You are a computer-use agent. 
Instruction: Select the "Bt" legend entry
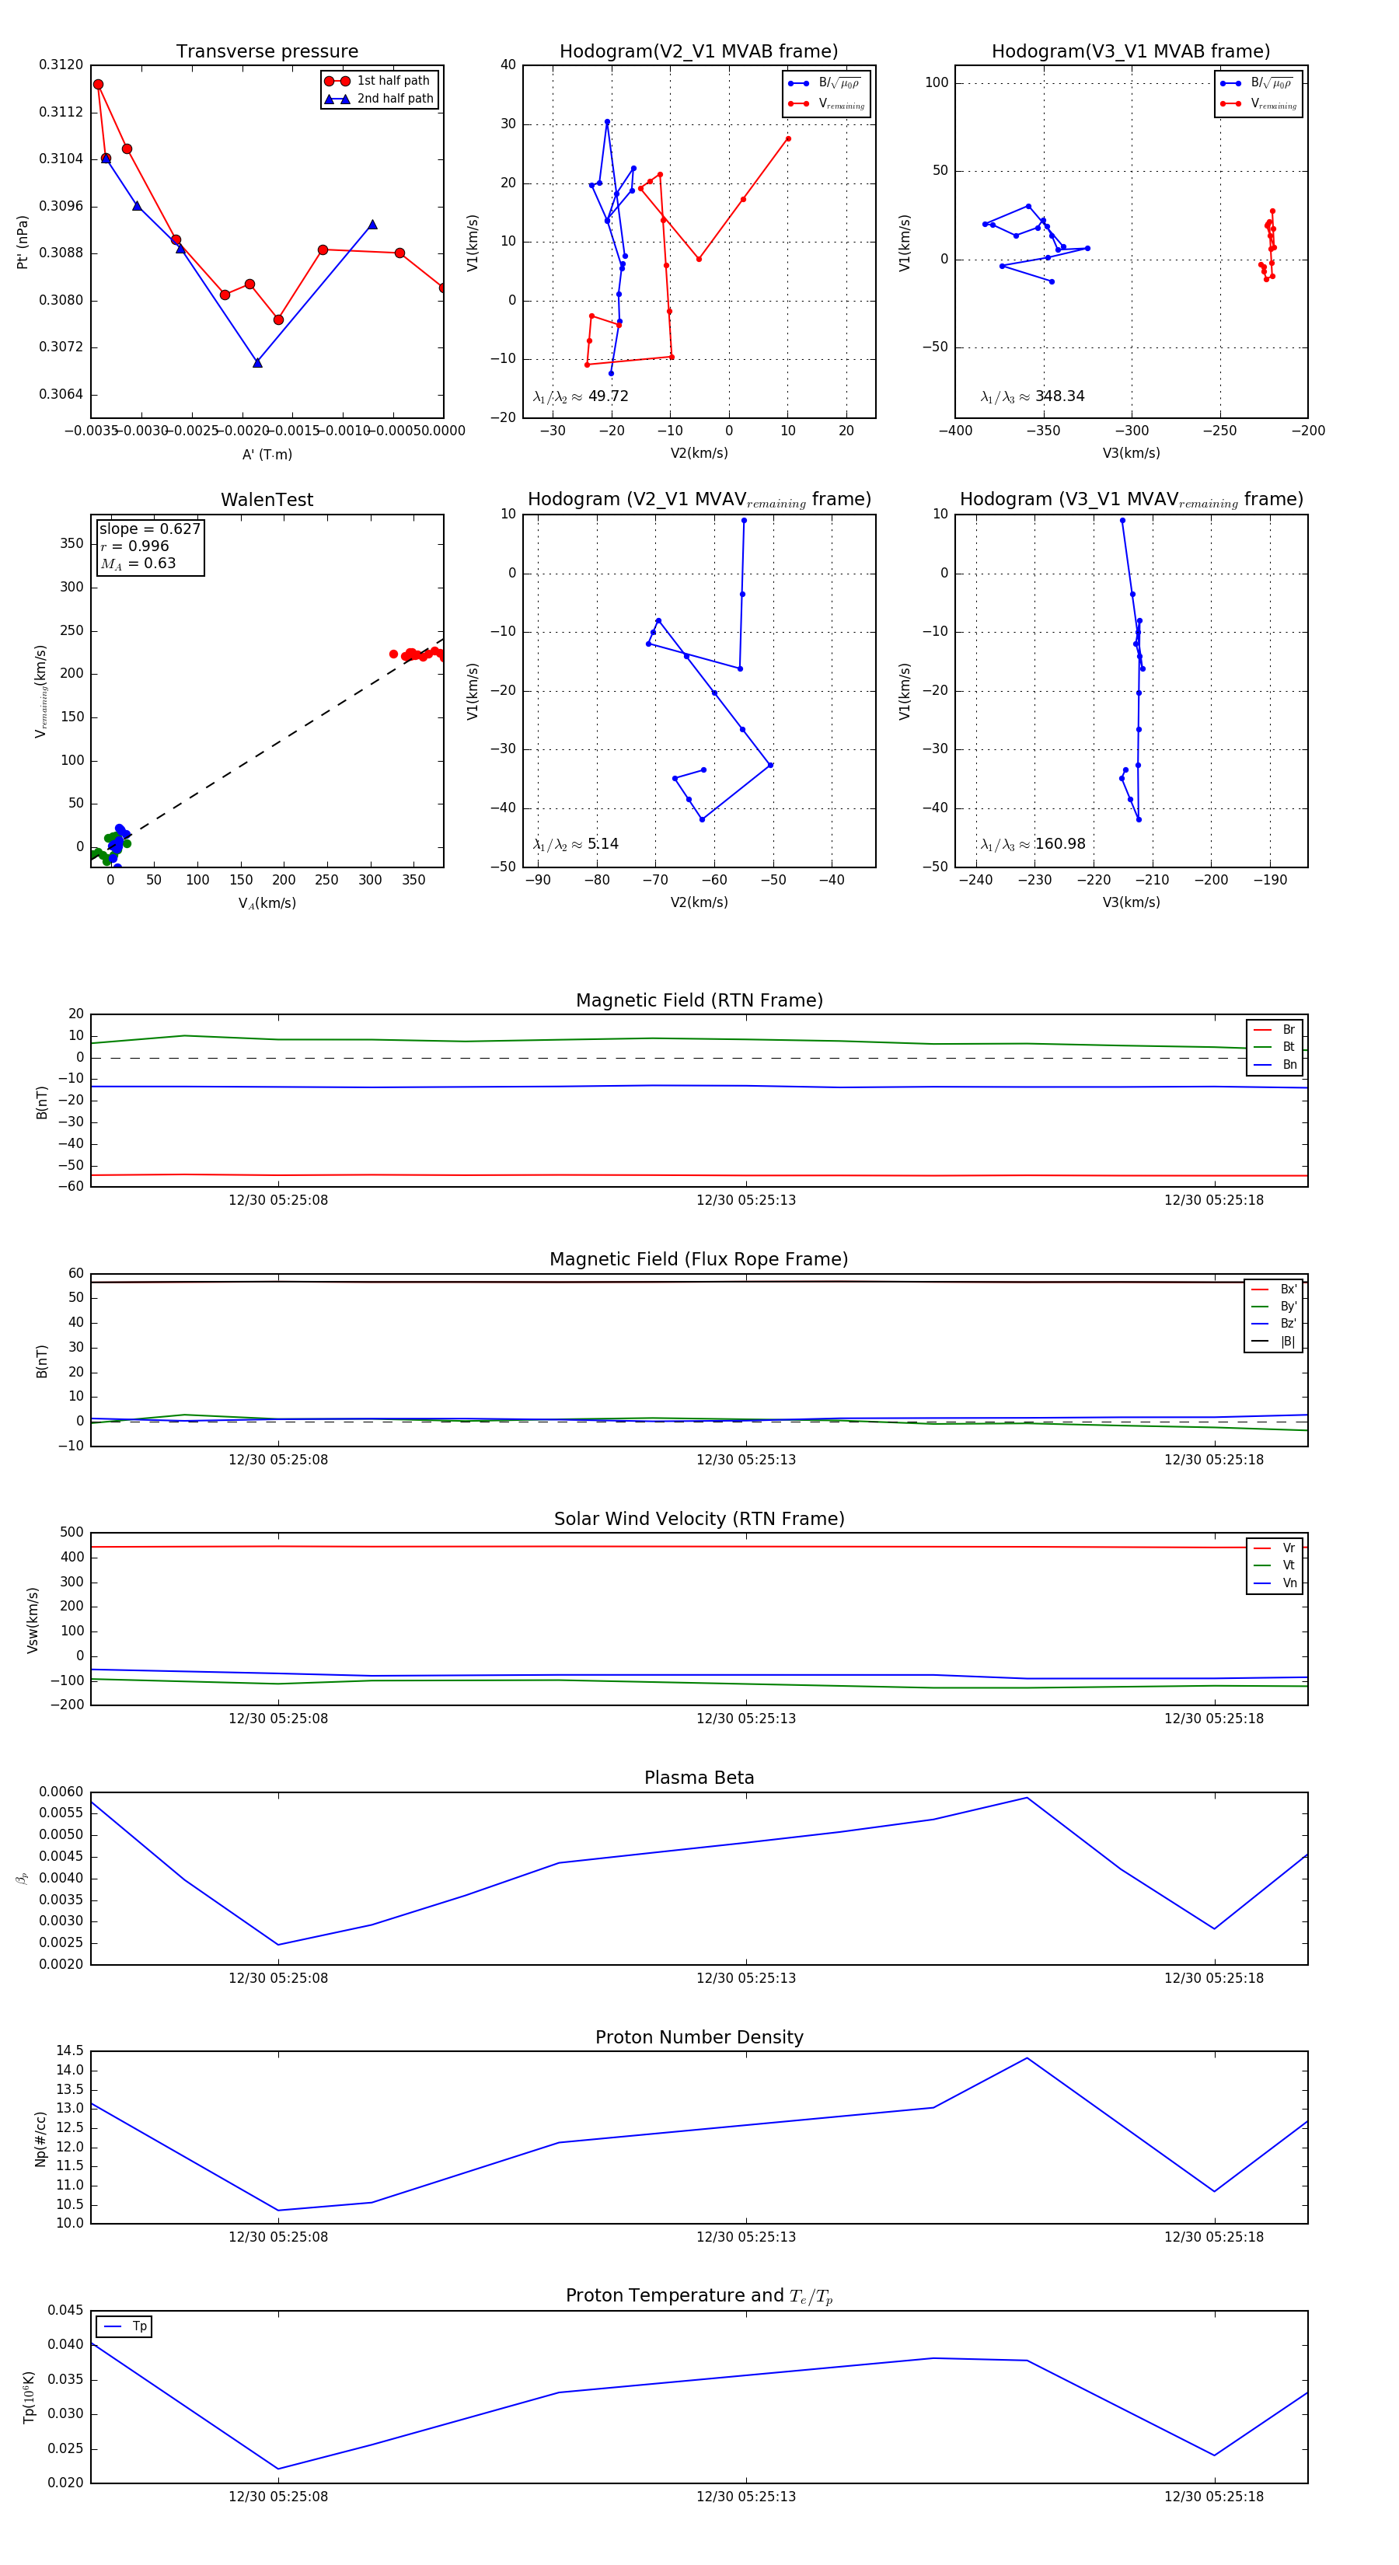(x=1275, y=1046)
